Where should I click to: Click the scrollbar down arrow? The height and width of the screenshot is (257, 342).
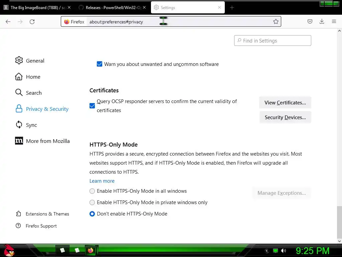(x=339, y=241)
